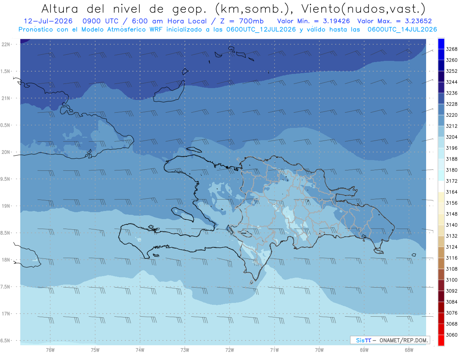Click the 71W longitude label
The height and width of the screenshot is (355, 459).
click(274, 349)
